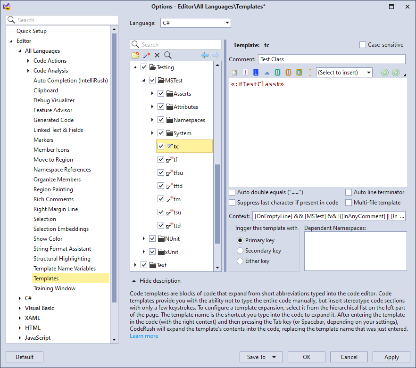The image size is (416, 368).
Task: Click the Default button
Action: [25, 357]
